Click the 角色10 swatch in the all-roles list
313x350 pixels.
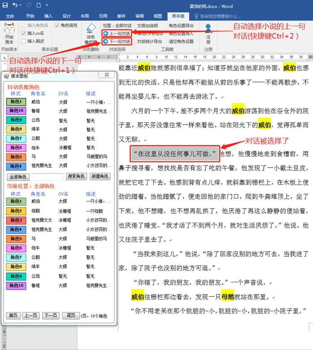tap(16, 285)
